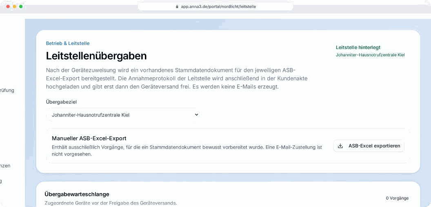The image size is (431, 207).
Task: Click the green window maximize button
Action: point(21,6)
